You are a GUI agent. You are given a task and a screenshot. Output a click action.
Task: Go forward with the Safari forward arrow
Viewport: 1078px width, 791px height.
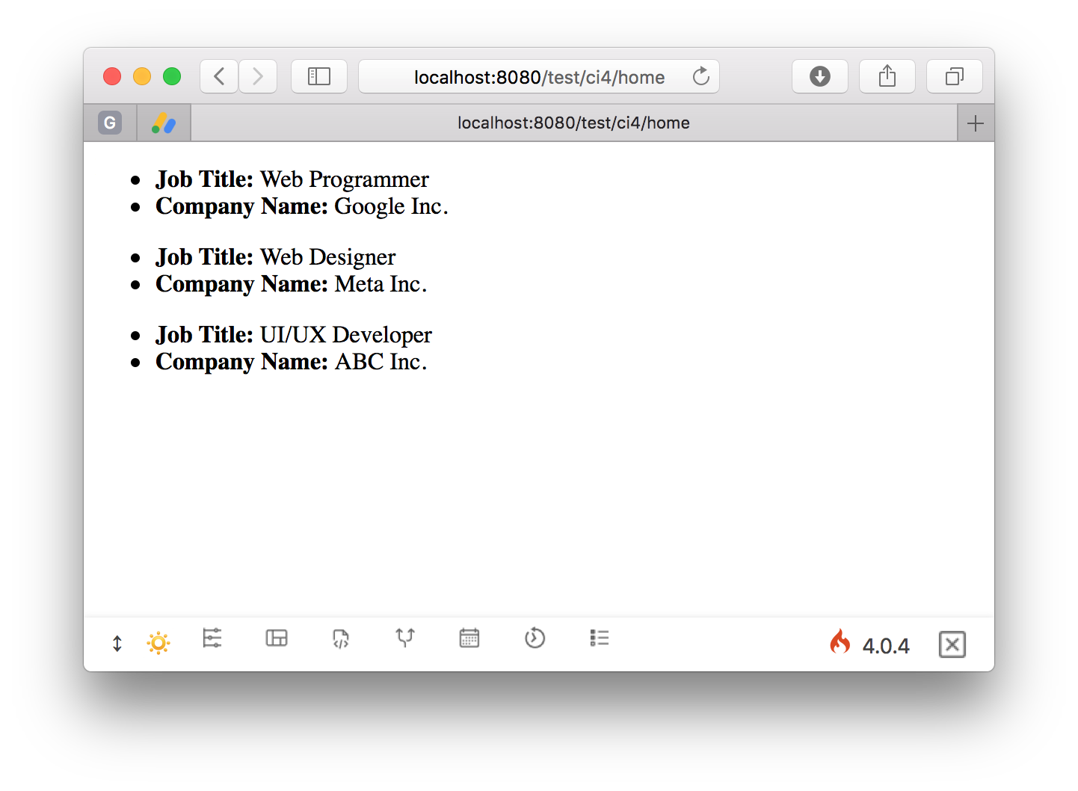pyautogui.click(x=258, y=76)
